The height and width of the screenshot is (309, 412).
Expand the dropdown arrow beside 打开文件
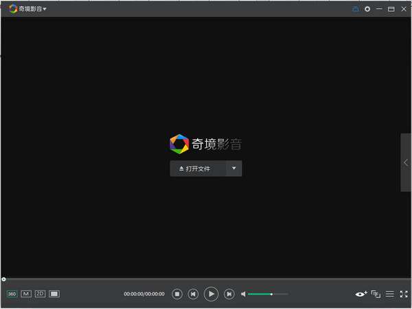pyautogui.click(x=234, y=169)
